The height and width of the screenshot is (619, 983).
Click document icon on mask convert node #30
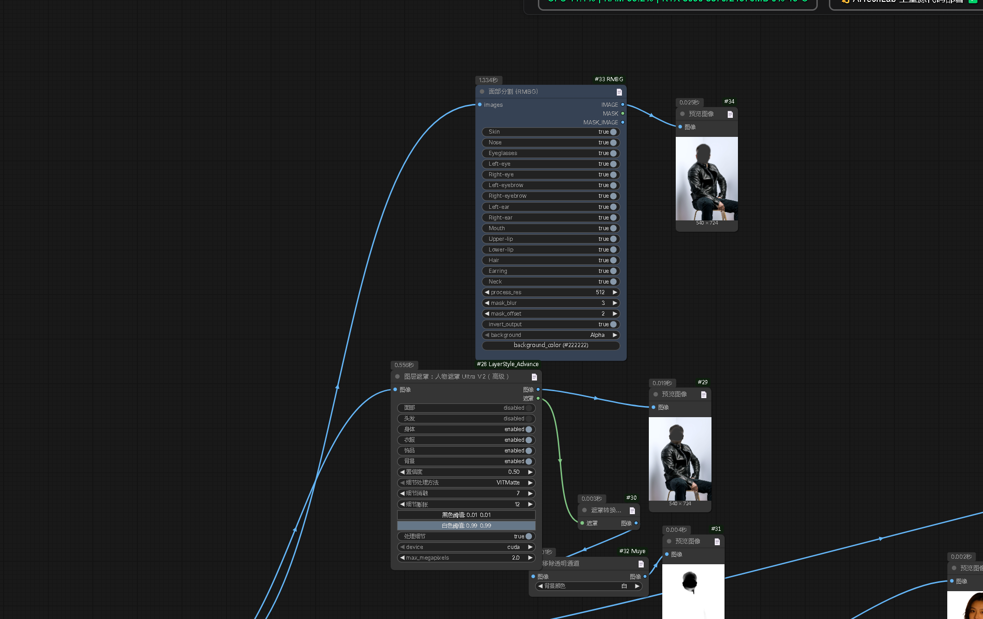tap(632, 510)
